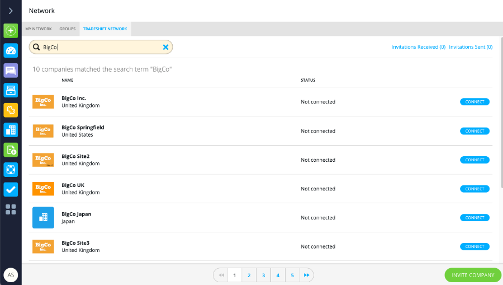Go to page 2
This screenshot has width=503, height=285.
pyautogui.click(x=249, y=275)
